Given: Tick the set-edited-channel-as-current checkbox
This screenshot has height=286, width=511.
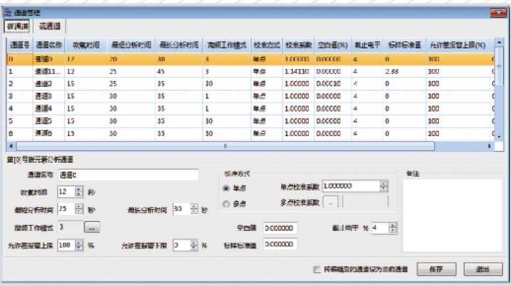Looking at the screenshot, I should coord(316,270).
